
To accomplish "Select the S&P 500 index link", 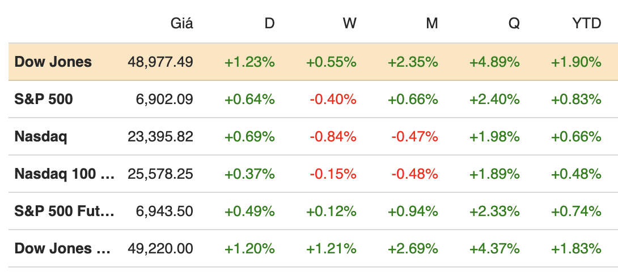I will pos(44,100).
